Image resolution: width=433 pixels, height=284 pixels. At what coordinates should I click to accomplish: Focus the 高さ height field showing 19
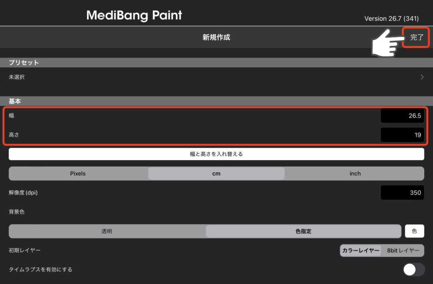tap(402, 135)
